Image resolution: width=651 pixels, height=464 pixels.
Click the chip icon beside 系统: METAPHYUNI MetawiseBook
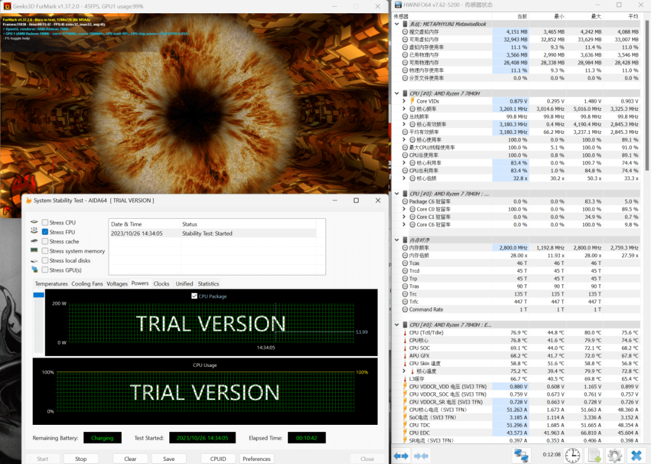click(405, 24)
